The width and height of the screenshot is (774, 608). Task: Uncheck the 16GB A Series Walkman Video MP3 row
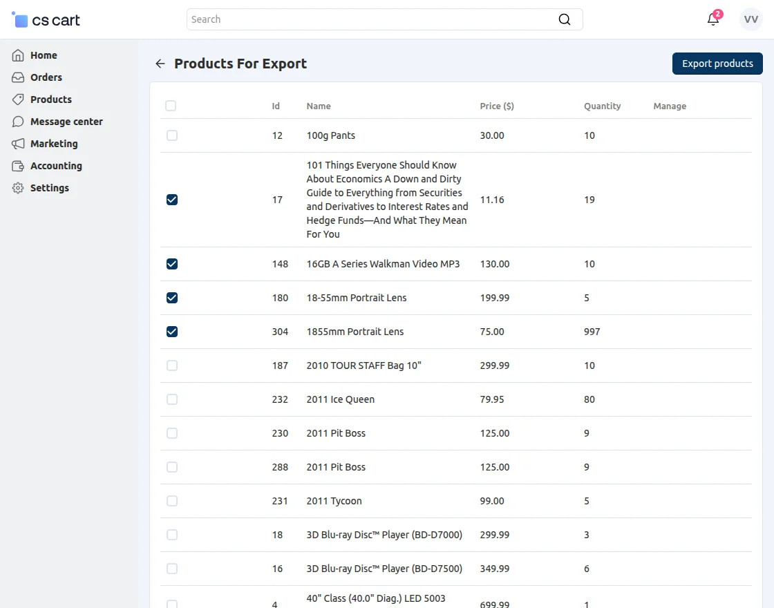coord(171,263)
